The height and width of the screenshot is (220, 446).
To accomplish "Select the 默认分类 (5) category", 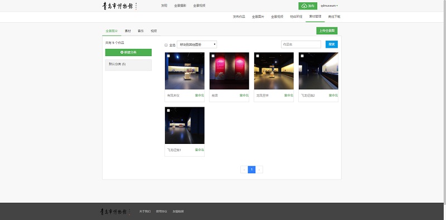I will (x=128, y=65).
